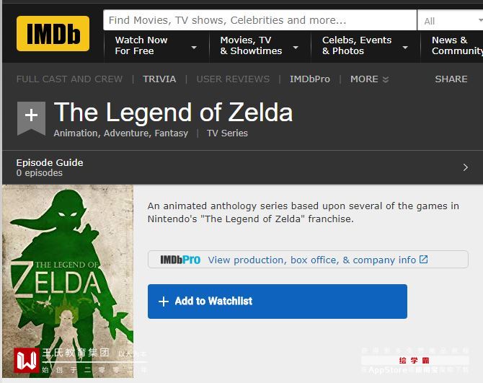
Task: Expand the Celebs, Events & Photos menu
Action: click(365, 45)
